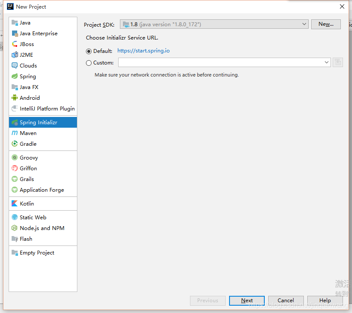
Task: Select the Empty Project label
Action: coord(37,253)
